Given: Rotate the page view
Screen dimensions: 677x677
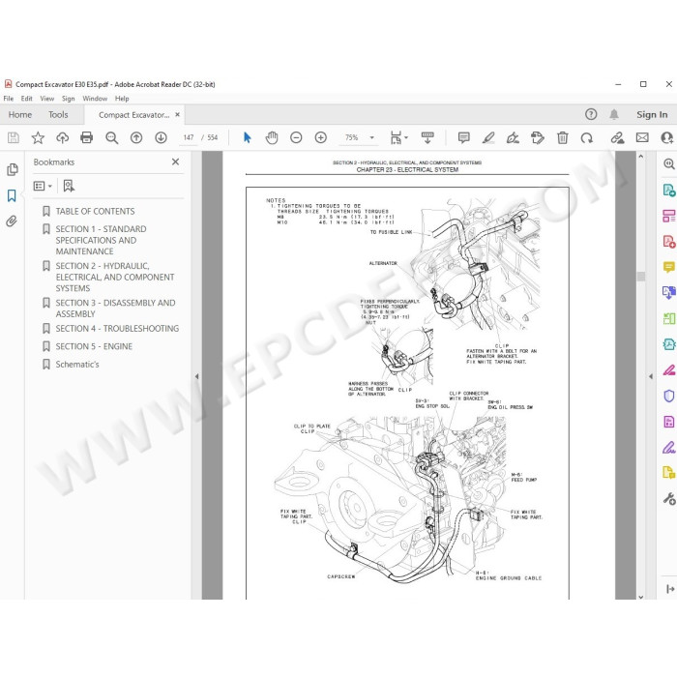Looking at the screenshot, I should click(x=587, y=137).
